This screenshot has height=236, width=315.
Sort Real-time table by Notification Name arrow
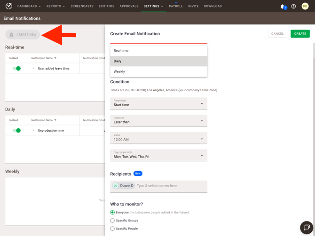[x=55, y=58]
